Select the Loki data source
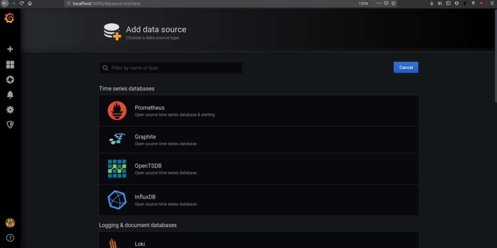 point(258,240)
